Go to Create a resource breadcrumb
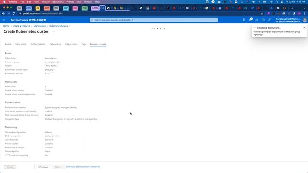The width and height of the screenshot is (308, 173). click(x=21, y=26)
